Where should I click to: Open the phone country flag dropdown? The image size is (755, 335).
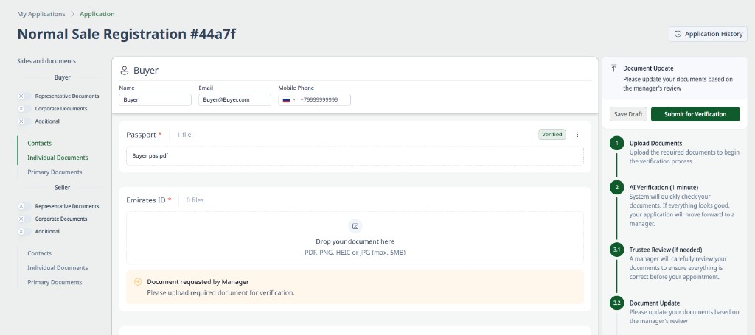(289, 100)
